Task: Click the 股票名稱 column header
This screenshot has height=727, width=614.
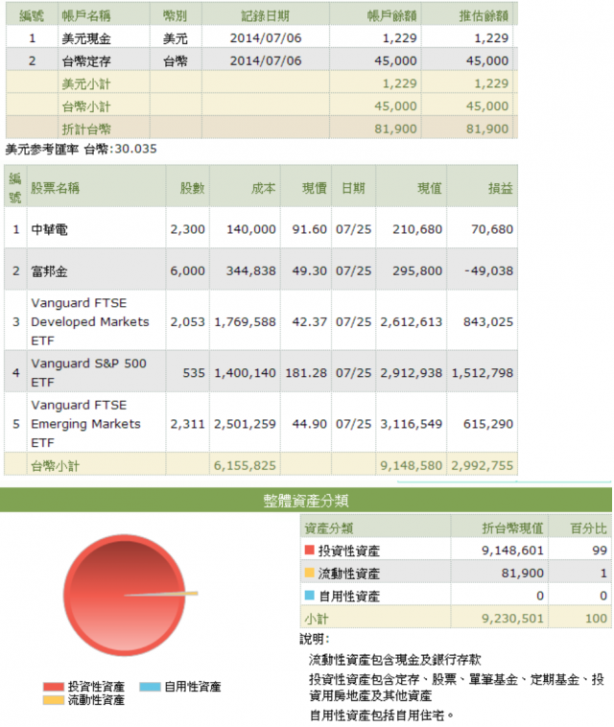Action: 56,188
